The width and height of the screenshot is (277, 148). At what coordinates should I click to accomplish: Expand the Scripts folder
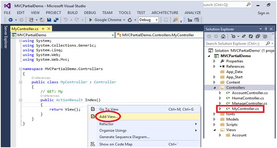coord(214,124)
